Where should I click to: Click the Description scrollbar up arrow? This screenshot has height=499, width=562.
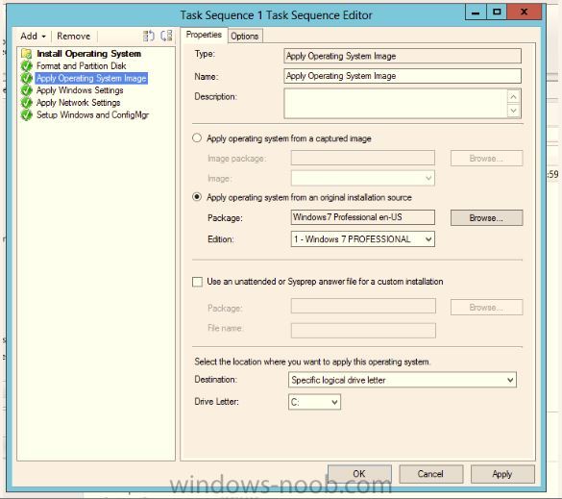(x=513, y=97)
